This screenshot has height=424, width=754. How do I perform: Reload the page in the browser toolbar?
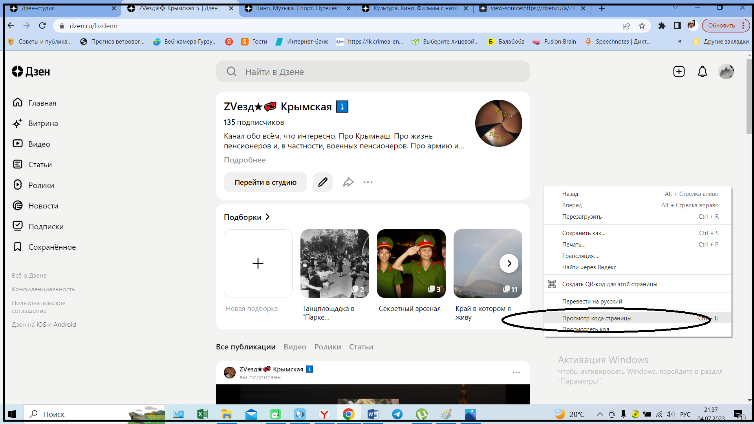[42, 26]
